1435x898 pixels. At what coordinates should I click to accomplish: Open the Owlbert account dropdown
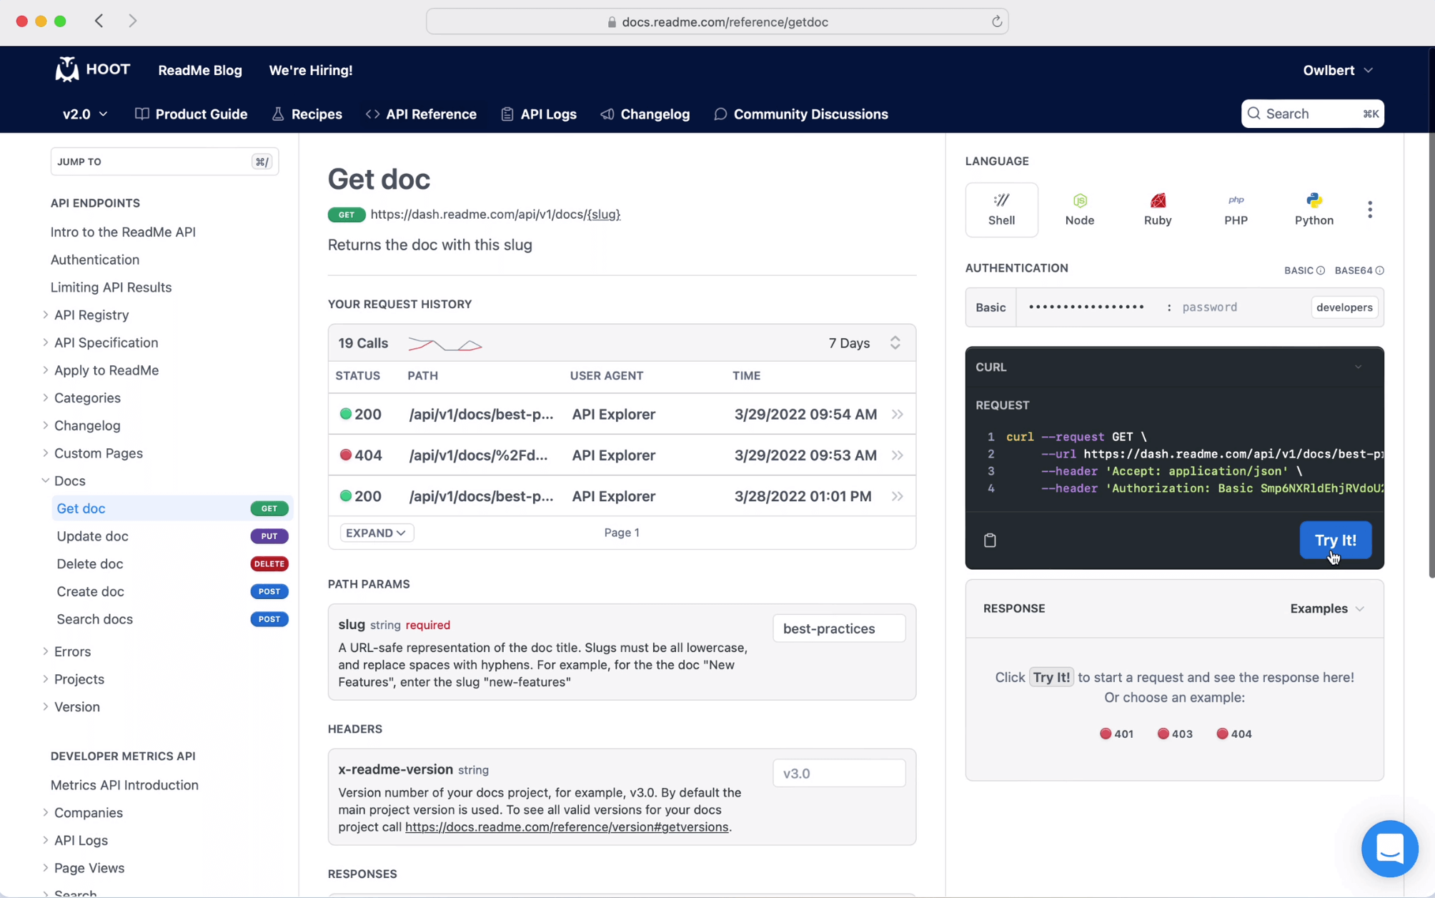pyautogui.click(x=1338, y=70)
